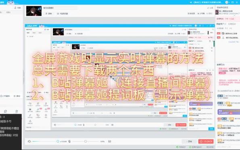Click the pink guard info strip in right panel
Viewport: 240px width, 150px height.
click(228, 19)
